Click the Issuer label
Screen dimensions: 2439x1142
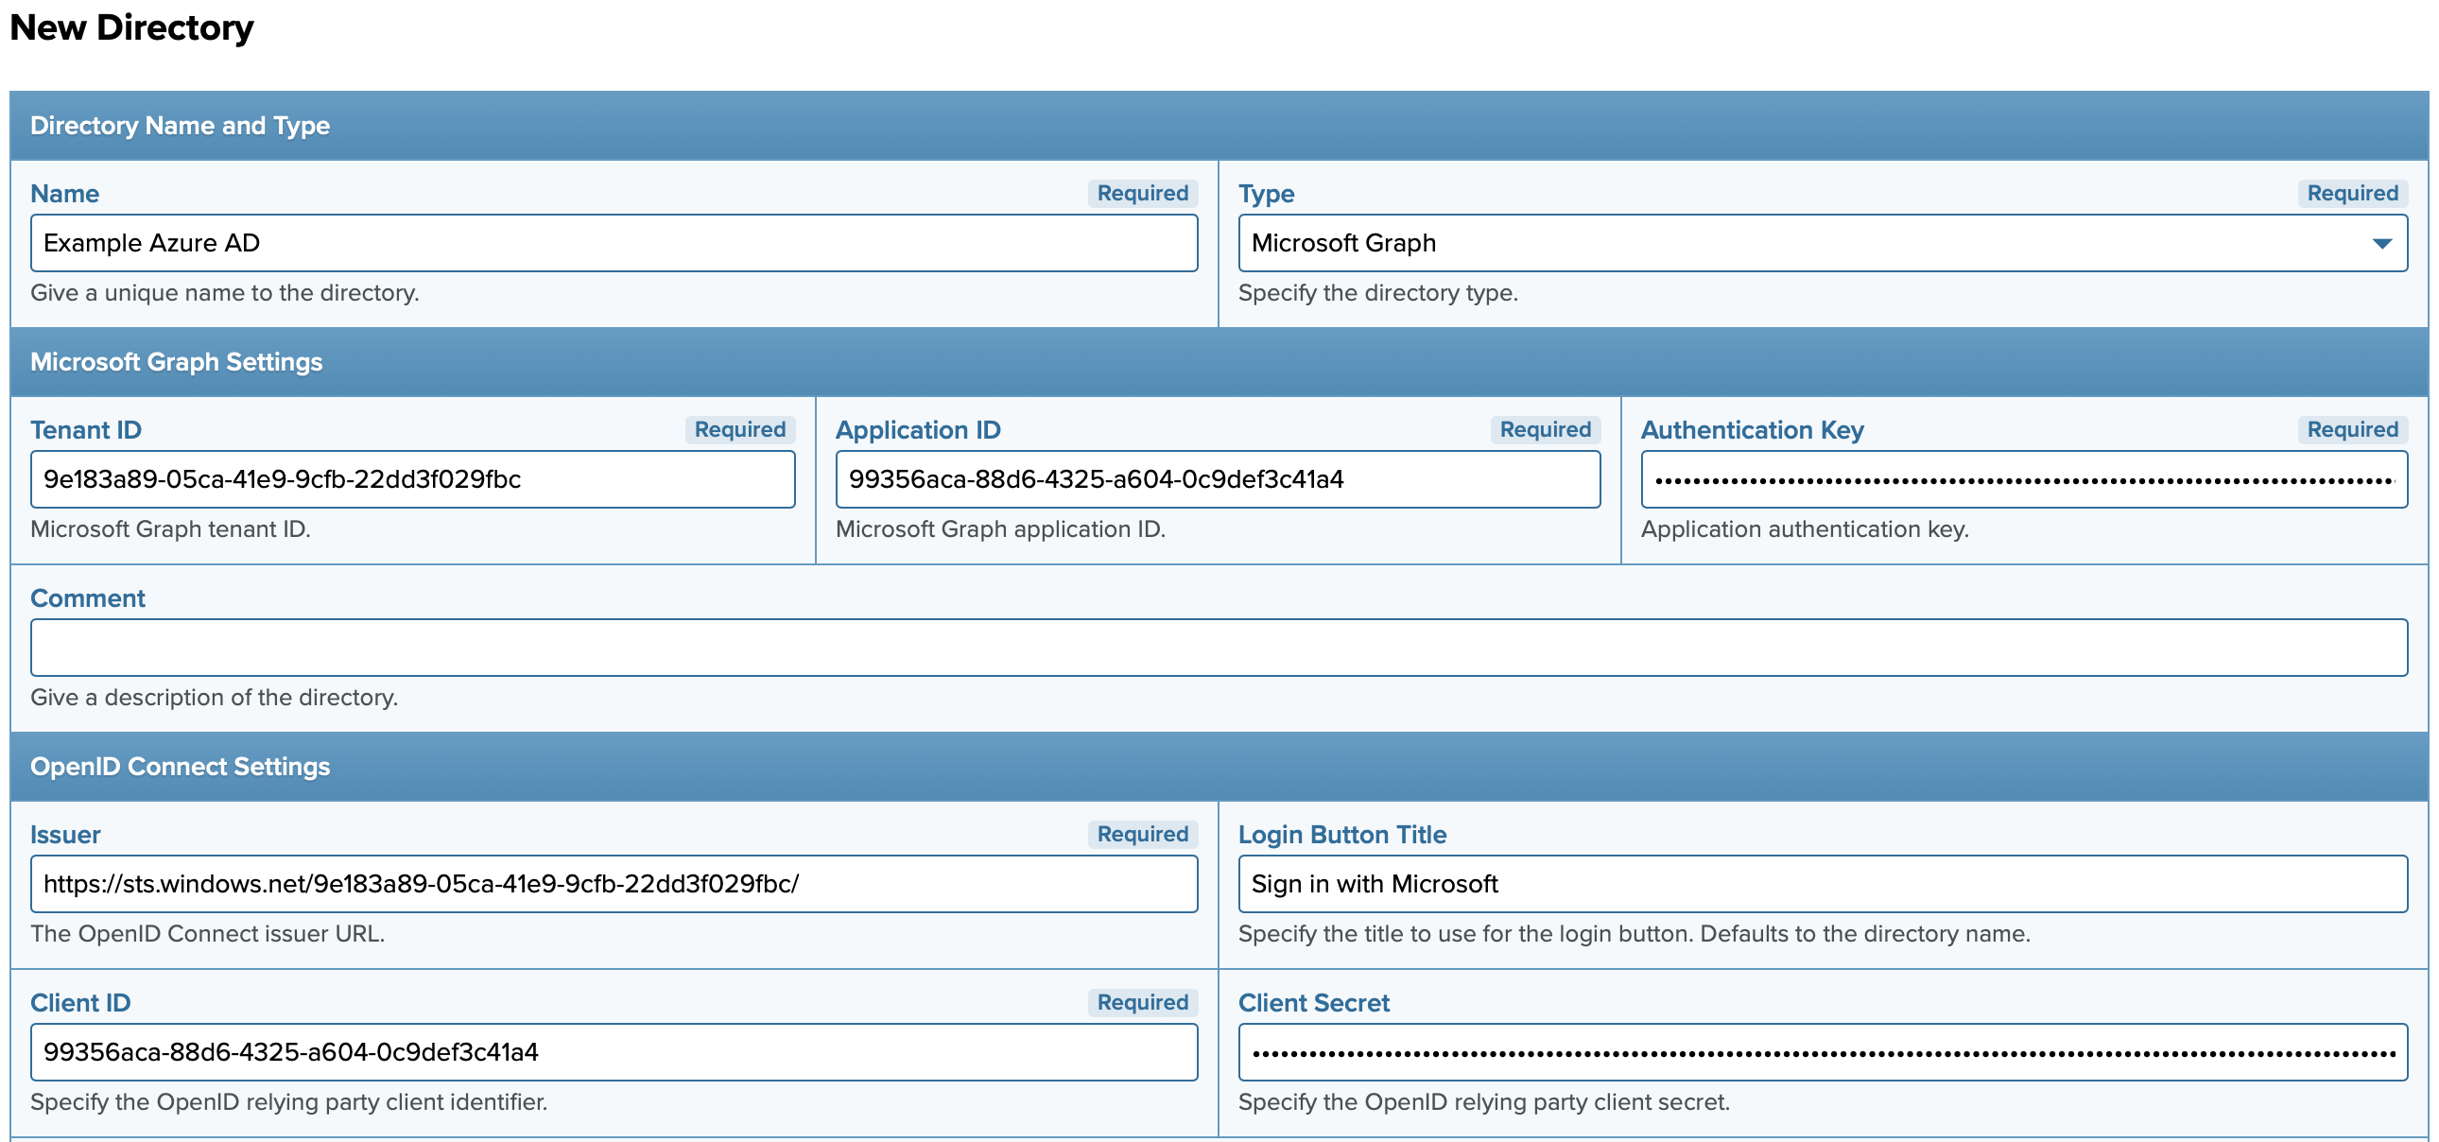click(x=65, y=834)
